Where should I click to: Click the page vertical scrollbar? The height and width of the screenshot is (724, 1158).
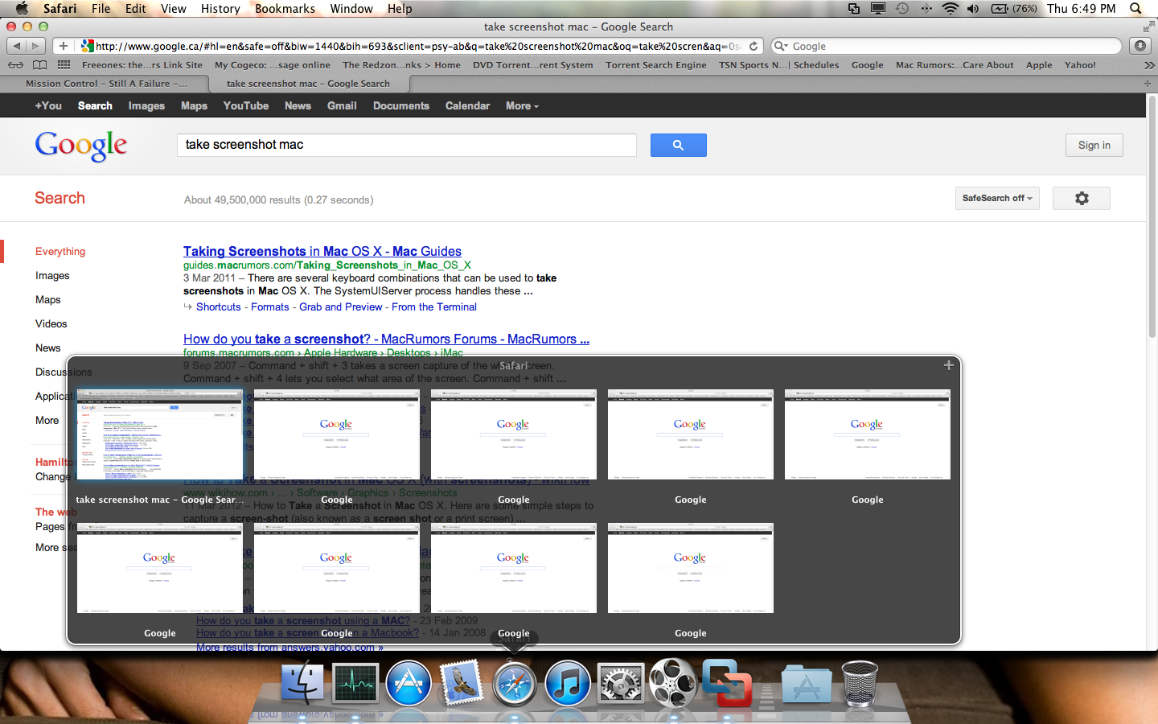click(x=1152, y=217)
